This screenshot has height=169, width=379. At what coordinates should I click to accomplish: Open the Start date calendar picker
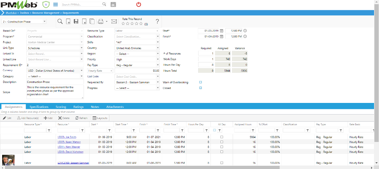pos(221,31)
